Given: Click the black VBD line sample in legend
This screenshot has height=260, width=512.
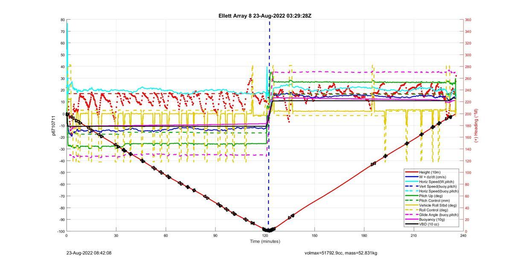Looking at the screenshot, I should click(412, 224).
